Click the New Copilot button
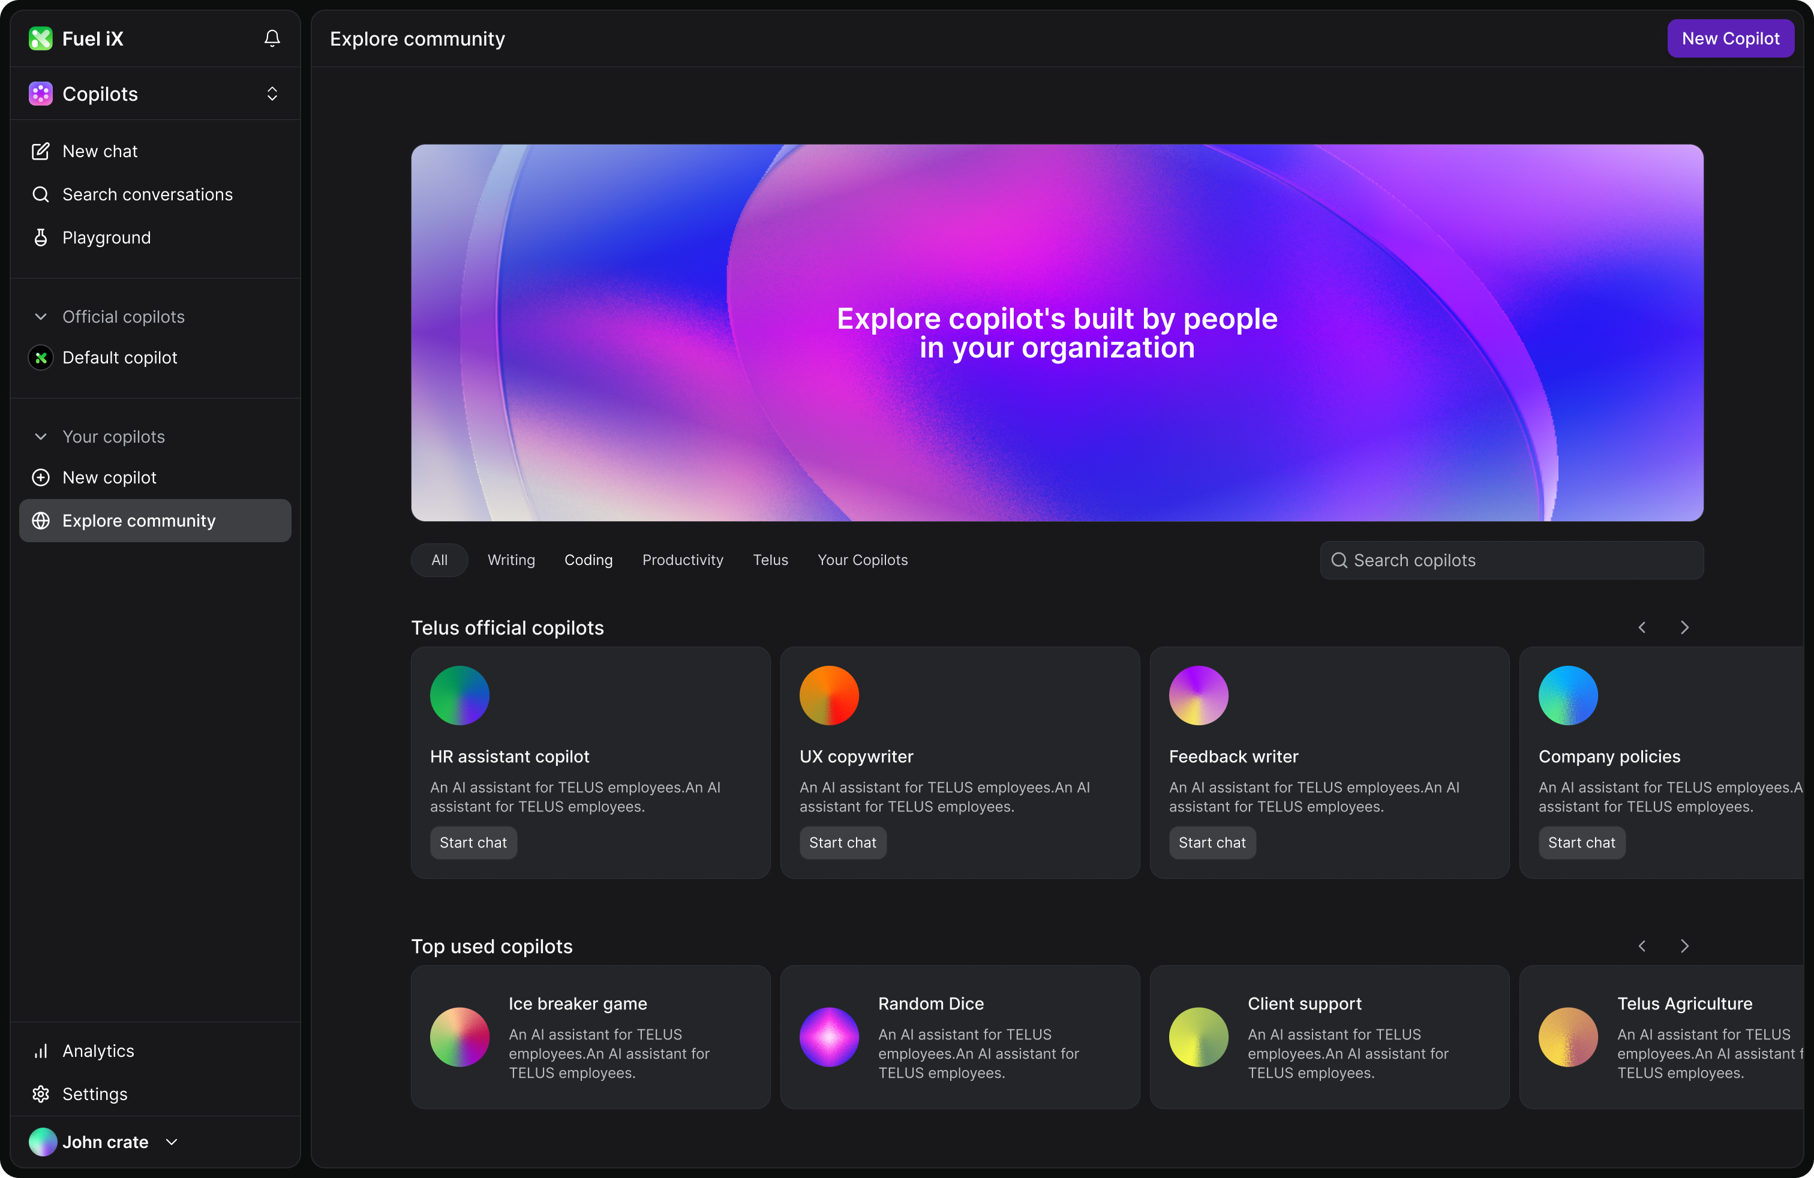This screenshot has width=1814, height=1178. [1730, 38]
